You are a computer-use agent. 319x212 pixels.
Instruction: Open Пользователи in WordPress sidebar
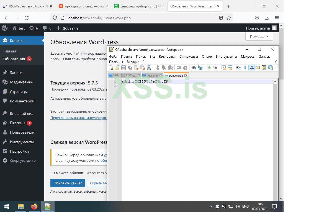[x=22, y=132]
